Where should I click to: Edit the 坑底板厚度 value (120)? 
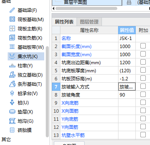(127, 71)
